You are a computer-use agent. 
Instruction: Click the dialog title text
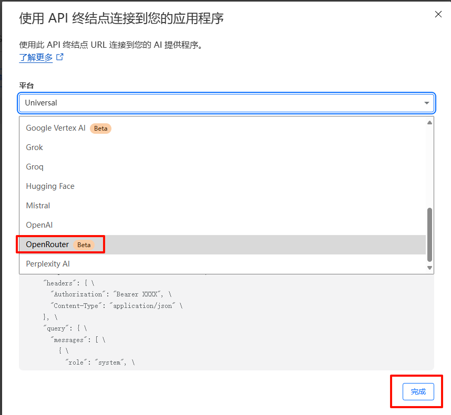coord(121,18)
